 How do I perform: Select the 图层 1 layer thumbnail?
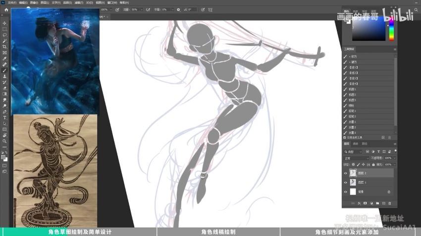353,182
